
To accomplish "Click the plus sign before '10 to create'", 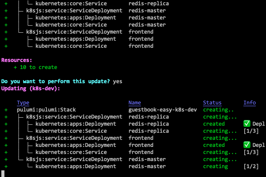I will pos(15,67).
